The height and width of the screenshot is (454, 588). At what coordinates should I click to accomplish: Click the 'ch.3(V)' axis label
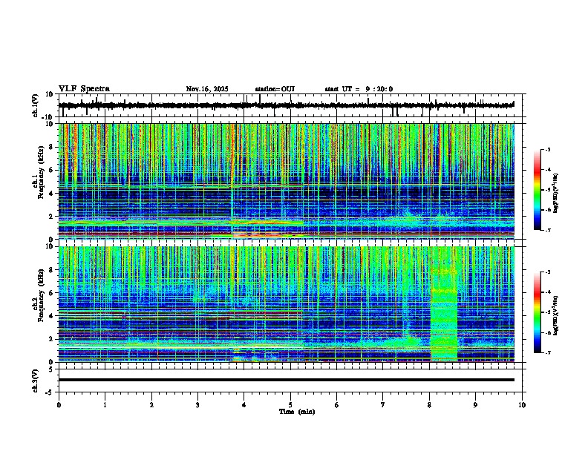point(36,381)
